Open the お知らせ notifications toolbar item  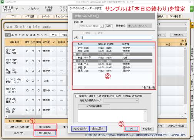click(x=33, y=9)
